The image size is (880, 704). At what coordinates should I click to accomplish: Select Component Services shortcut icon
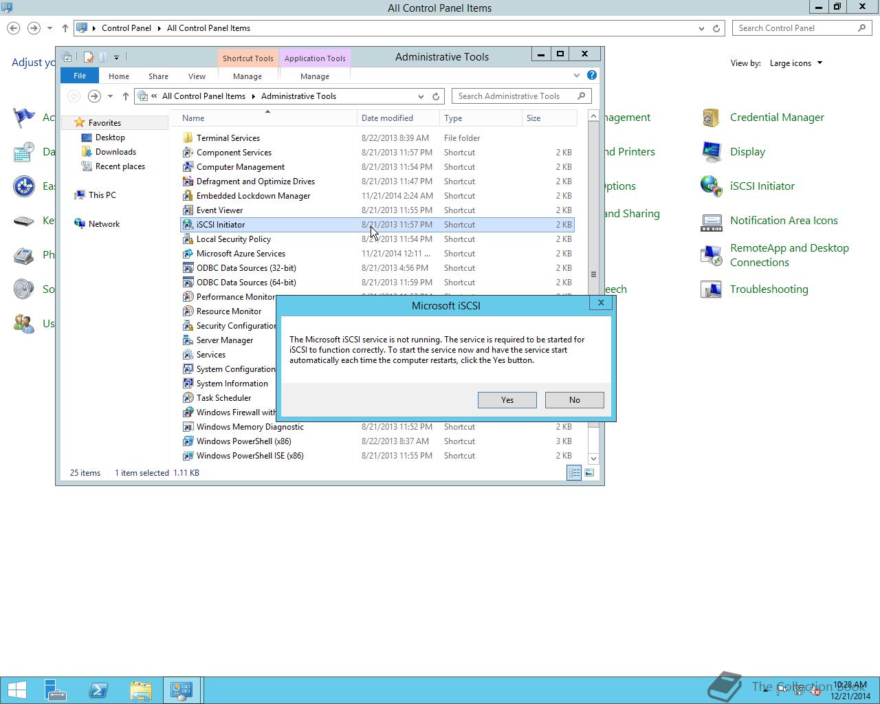tap(188, 153)
